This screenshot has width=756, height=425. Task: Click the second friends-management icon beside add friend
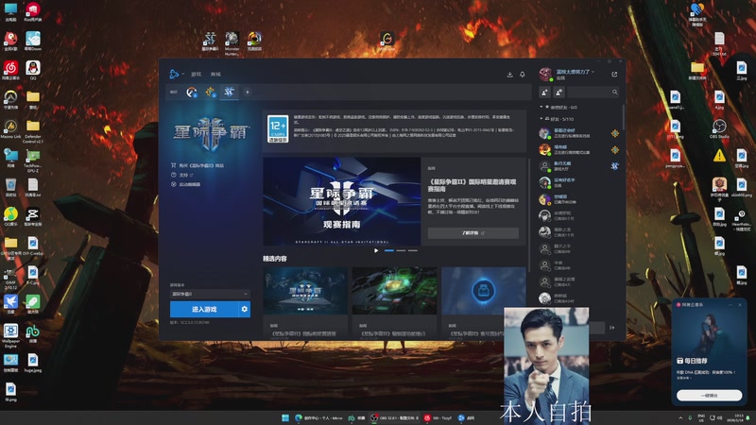[558, 92]
